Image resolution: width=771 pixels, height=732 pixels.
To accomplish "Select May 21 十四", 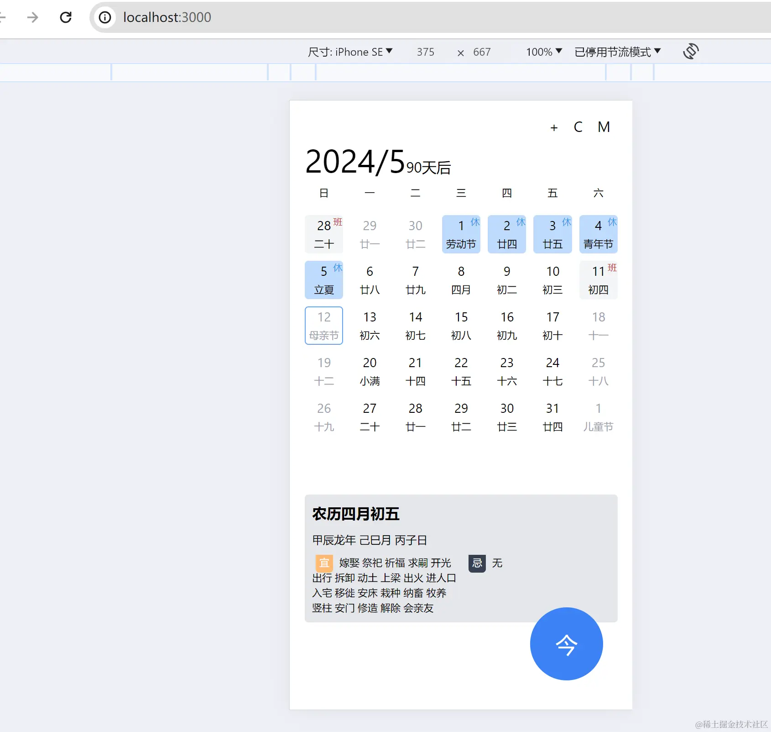I will [415, 371].
